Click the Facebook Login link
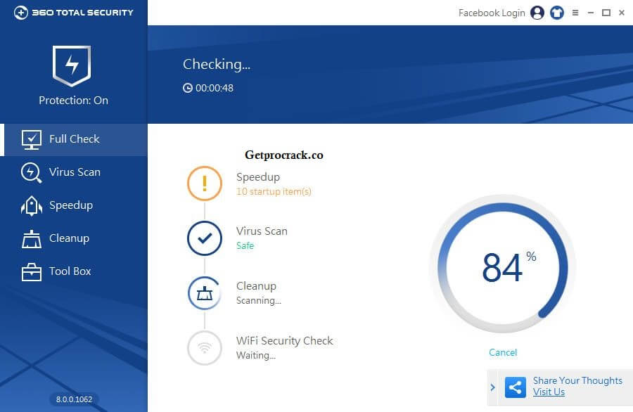This screenshot has height=412, width=633. 491,13
